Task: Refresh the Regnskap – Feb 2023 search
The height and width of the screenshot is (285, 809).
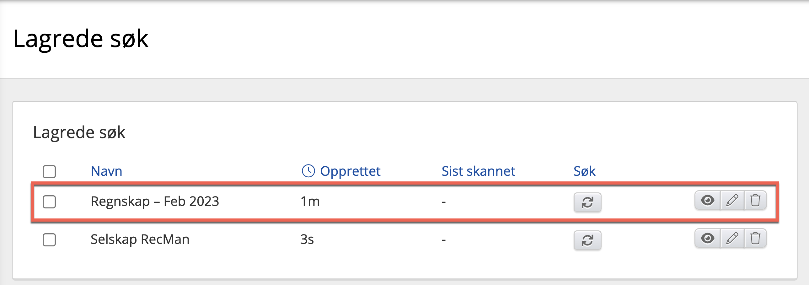Action: tap(587, 202)
